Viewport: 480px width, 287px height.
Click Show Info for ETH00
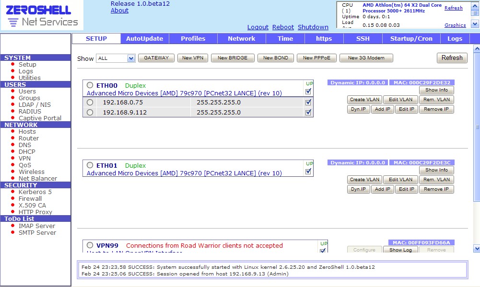pos(436,90)
